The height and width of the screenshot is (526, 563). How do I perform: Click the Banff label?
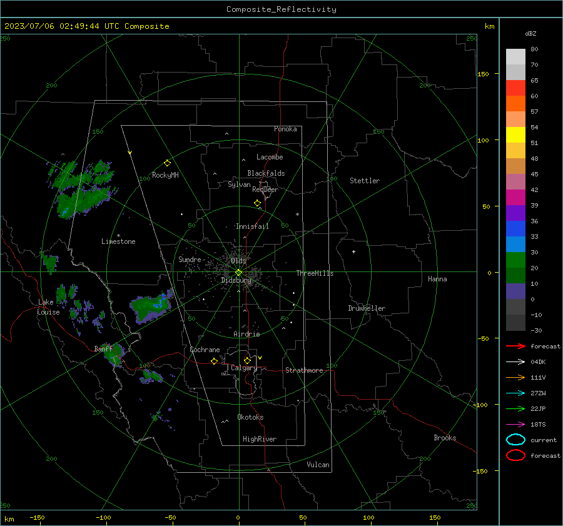click(103, 348)
